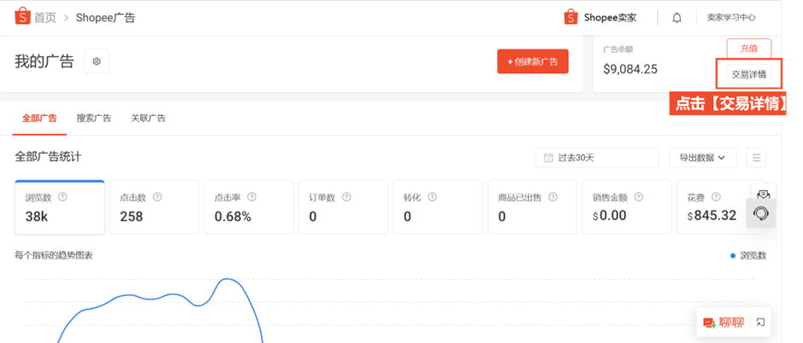The height and width of the screenshot is (343, 803).
Task: Expand the 聊聊 chat window icon
Action: pyautogui.click(x=760, y=322)
